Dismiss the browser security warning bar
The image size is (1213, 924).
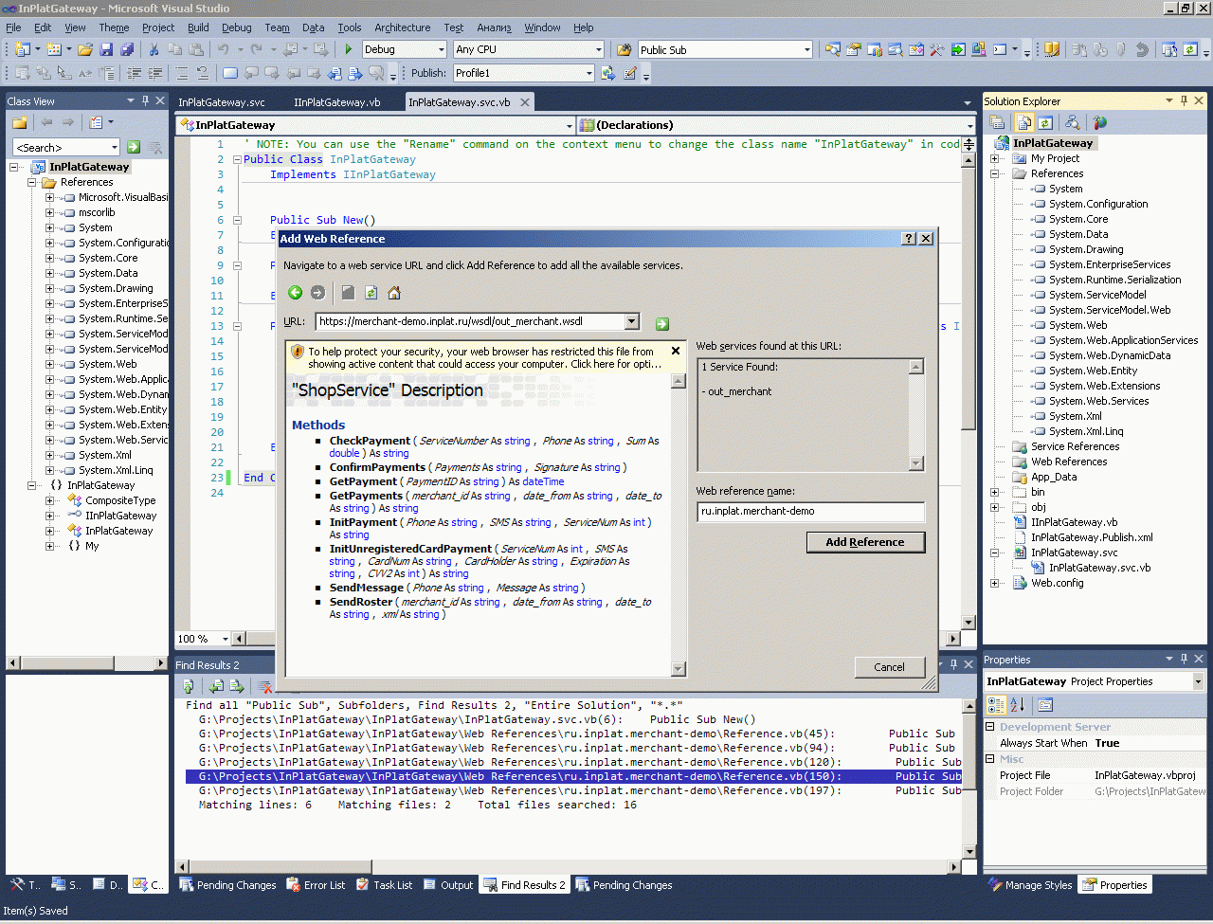coord(676,351)
